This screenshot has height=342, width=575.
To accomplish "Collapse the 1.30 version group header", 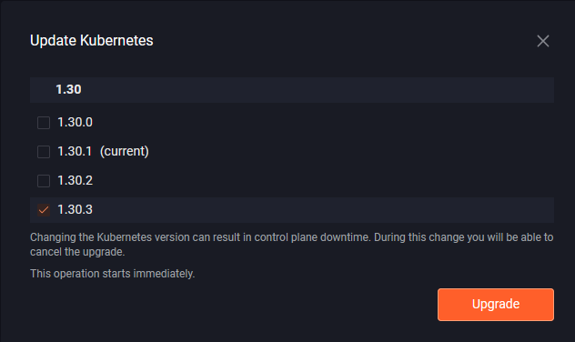I will [x=292, y=90].
